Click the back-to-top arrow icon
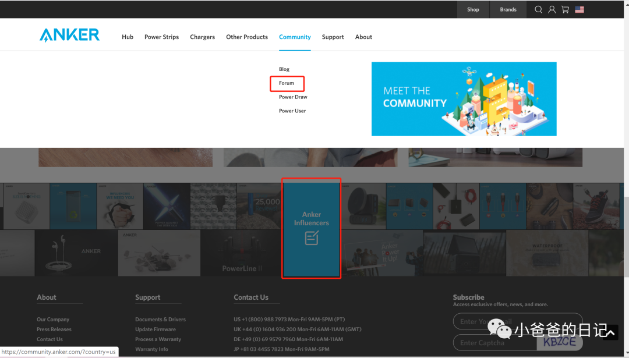The height and width of the screenshot is (358, 629). (x=610, y=332)
